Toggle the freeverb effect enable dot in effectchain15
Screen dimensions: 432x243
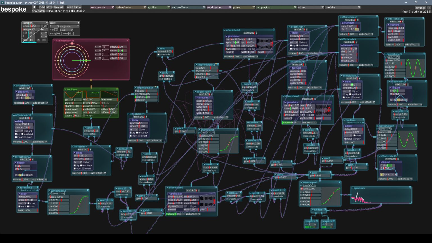pos(388,25)
